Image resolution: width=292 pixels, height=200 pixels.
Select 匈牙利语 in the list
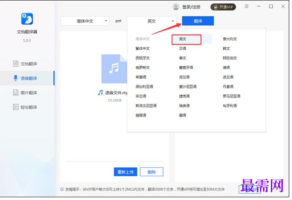coord(230,106)
